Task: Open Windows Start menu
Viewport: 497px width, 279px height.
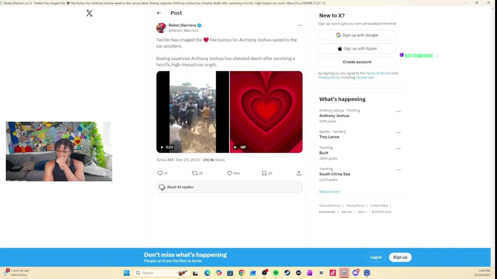Action: click(127, 273)
